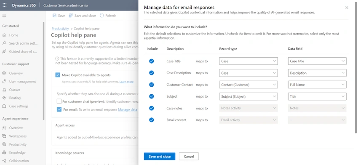Click the Workspaces icon in sidebar
The height and width of the screenshot is (165, 358).
tap(4, 136)
